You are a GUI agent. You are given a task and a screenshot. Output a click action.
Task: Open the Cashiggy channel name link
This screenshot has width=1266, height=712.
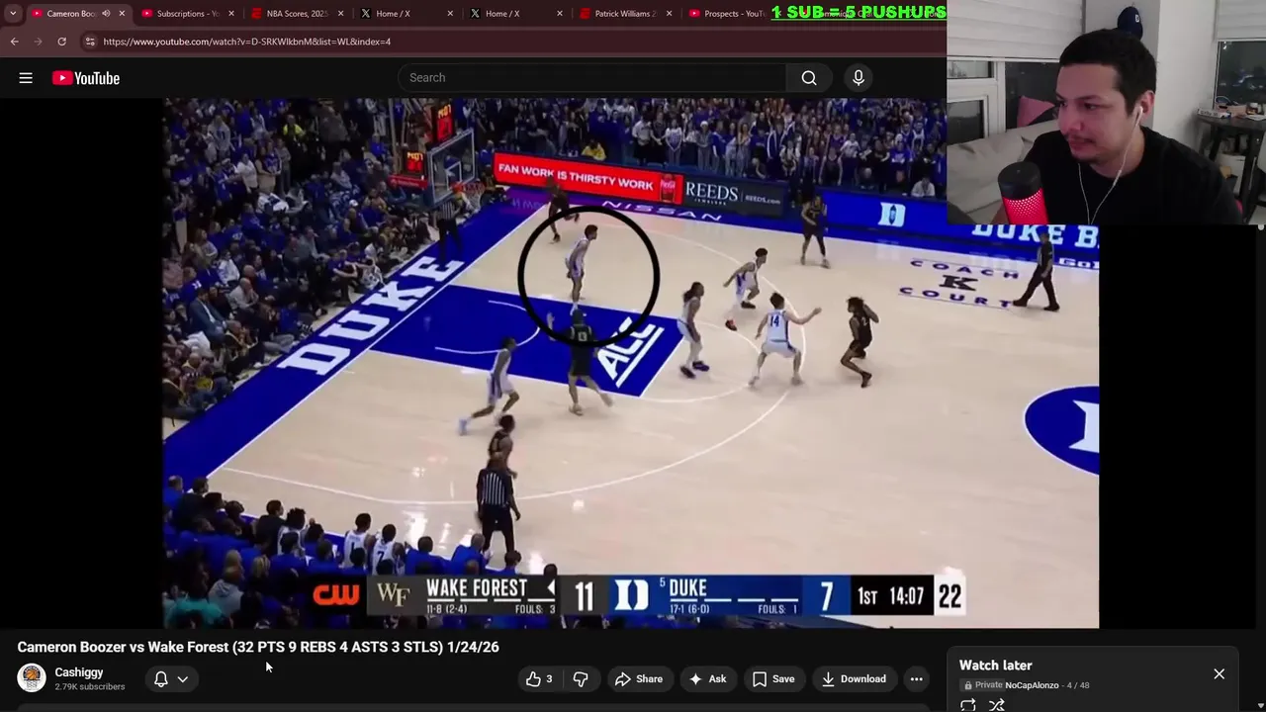(79, 672)
